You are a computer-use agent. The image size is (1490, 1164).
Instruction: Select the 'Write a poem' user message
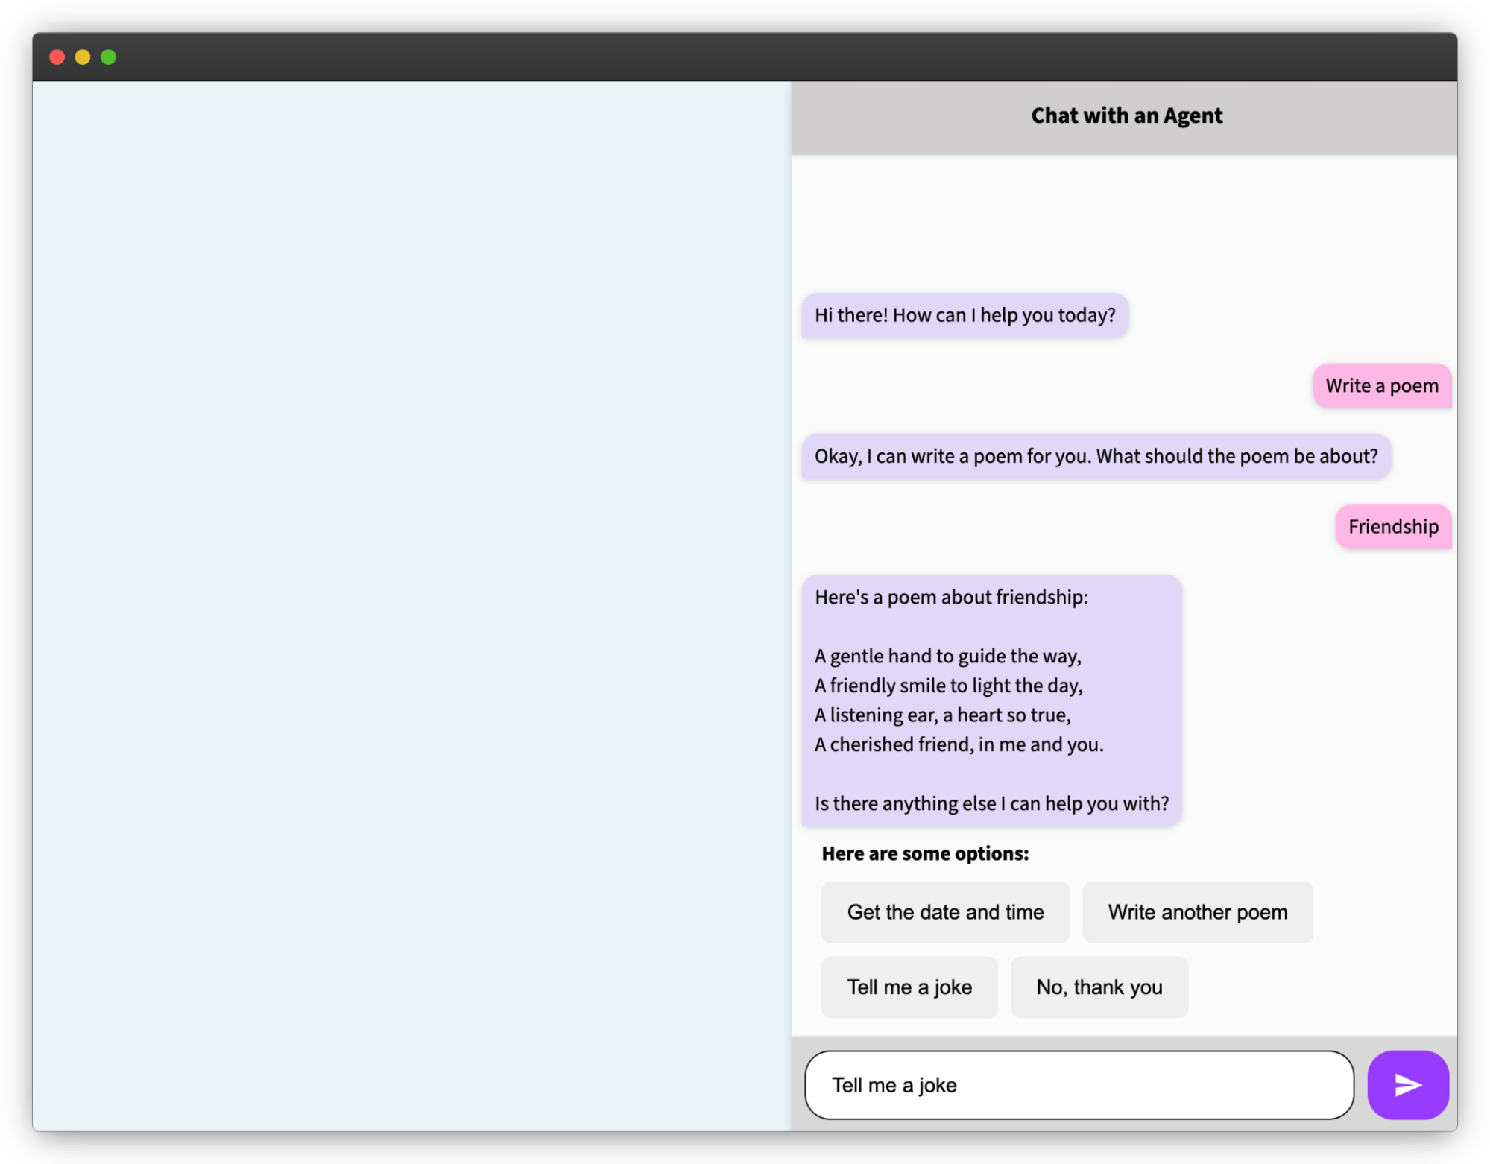coord(1381,386)
